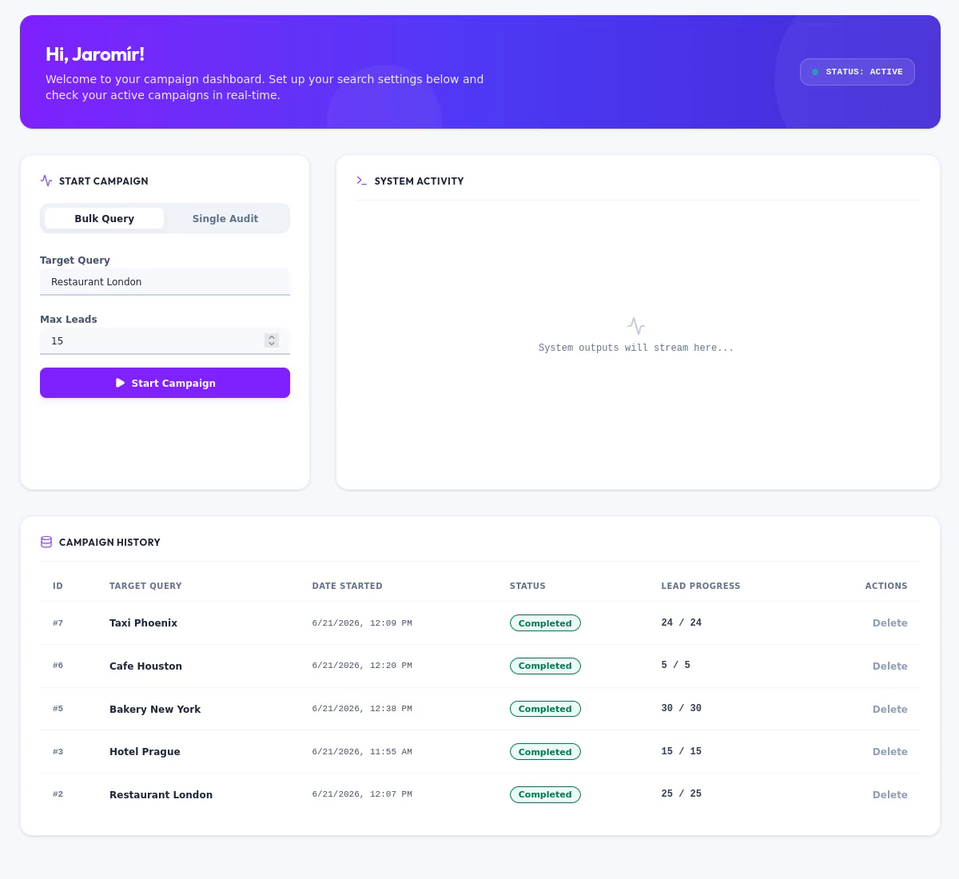Click the Completed badge for Bakery New York
This screenshot has width=959, height=879.
545,709
